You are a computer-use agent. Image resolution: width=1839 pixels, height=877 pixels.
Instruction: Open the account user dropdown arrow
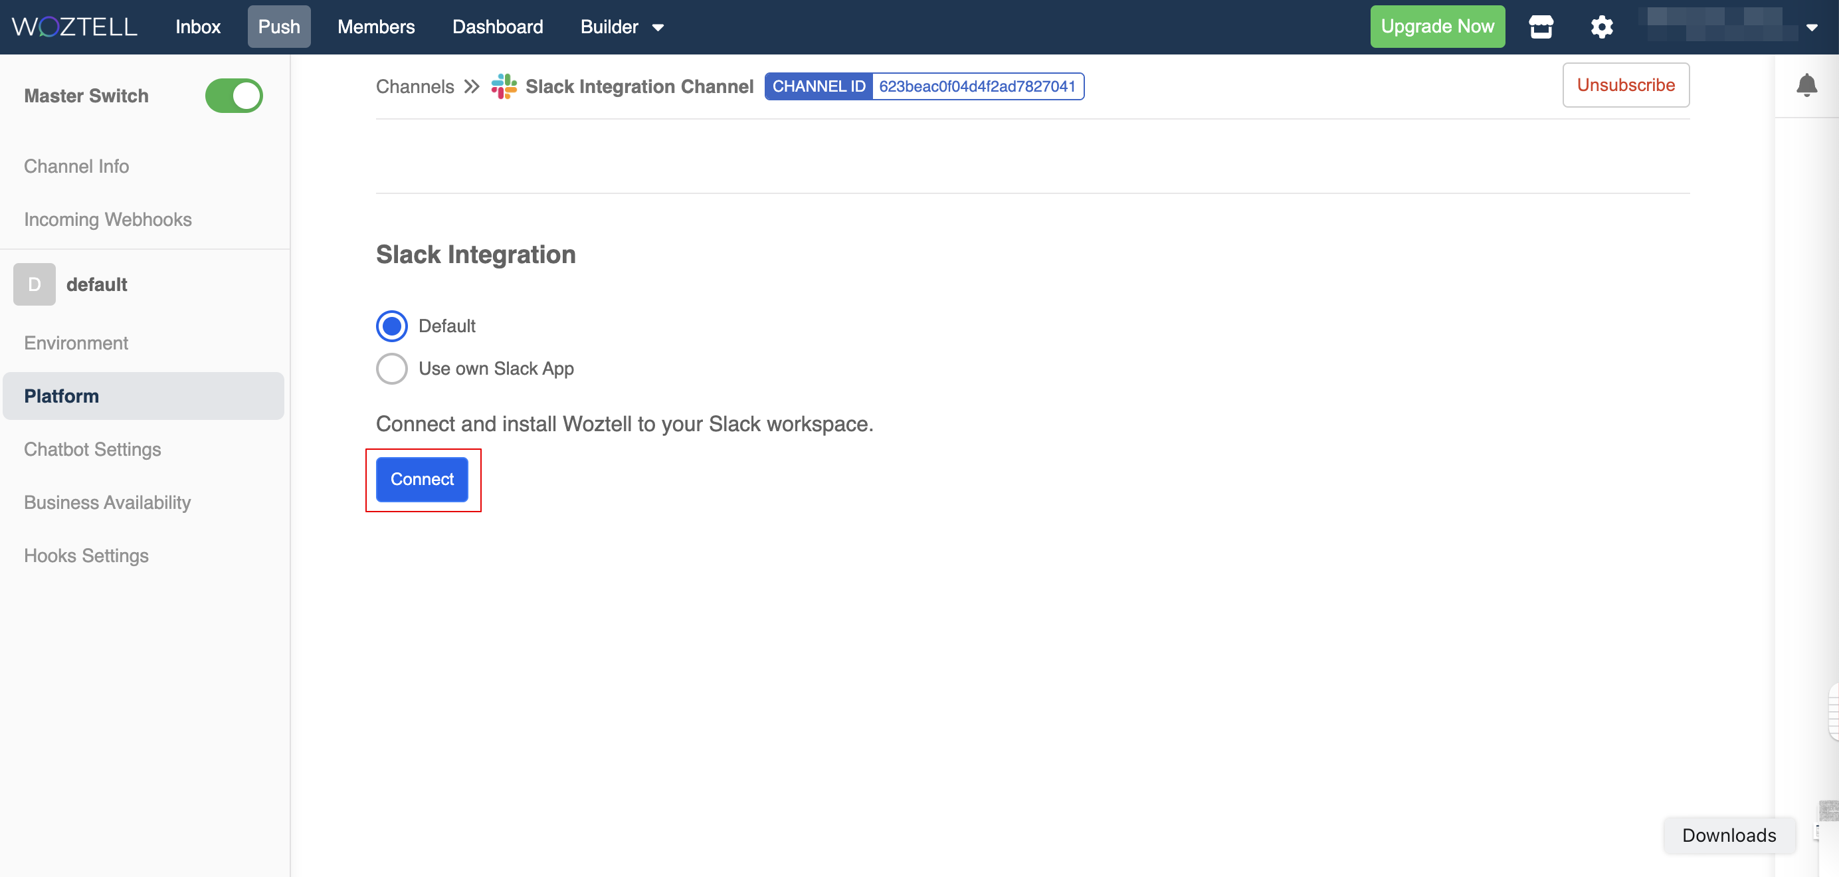point(1811,27)
